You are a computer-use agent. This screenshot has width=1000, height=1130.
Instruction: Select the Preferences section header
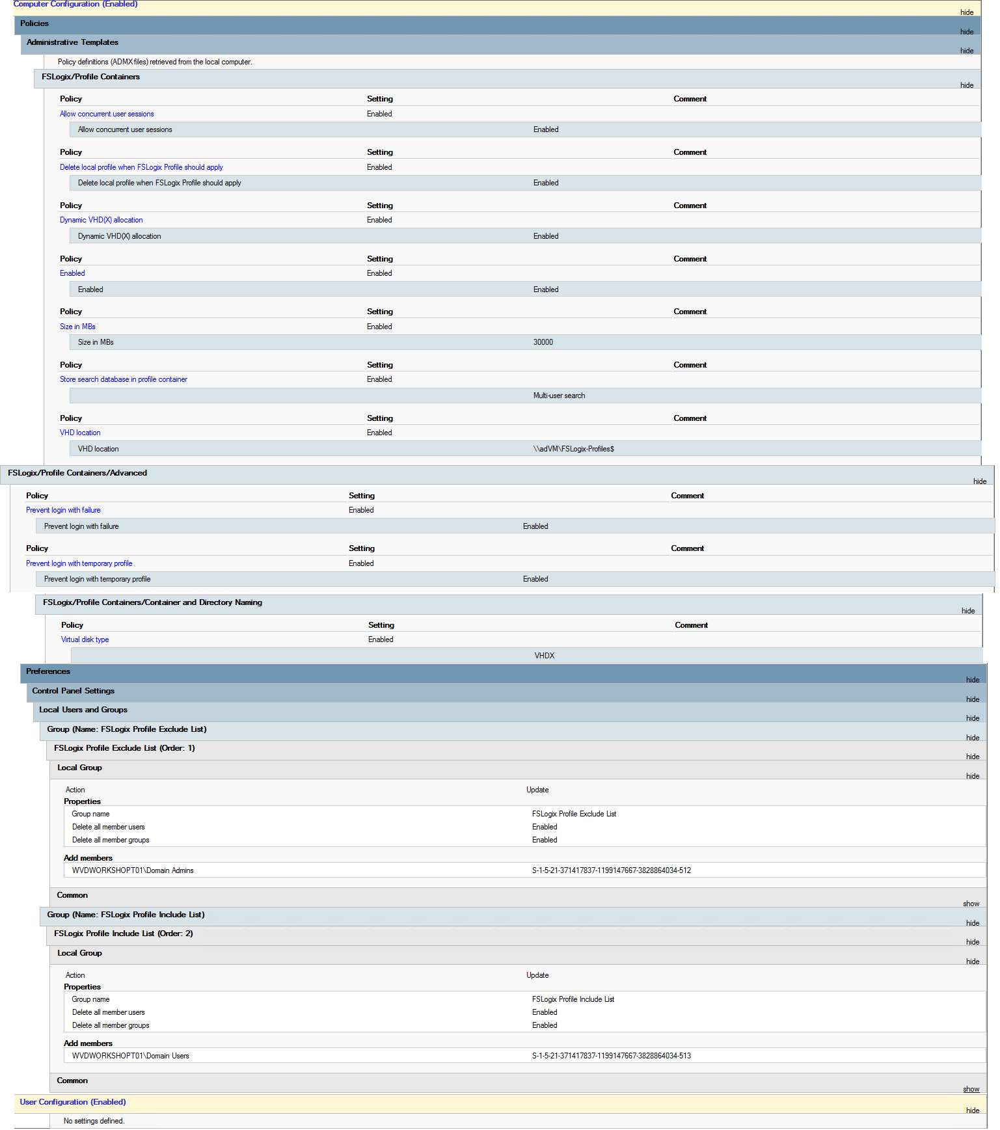pos(48,671)
